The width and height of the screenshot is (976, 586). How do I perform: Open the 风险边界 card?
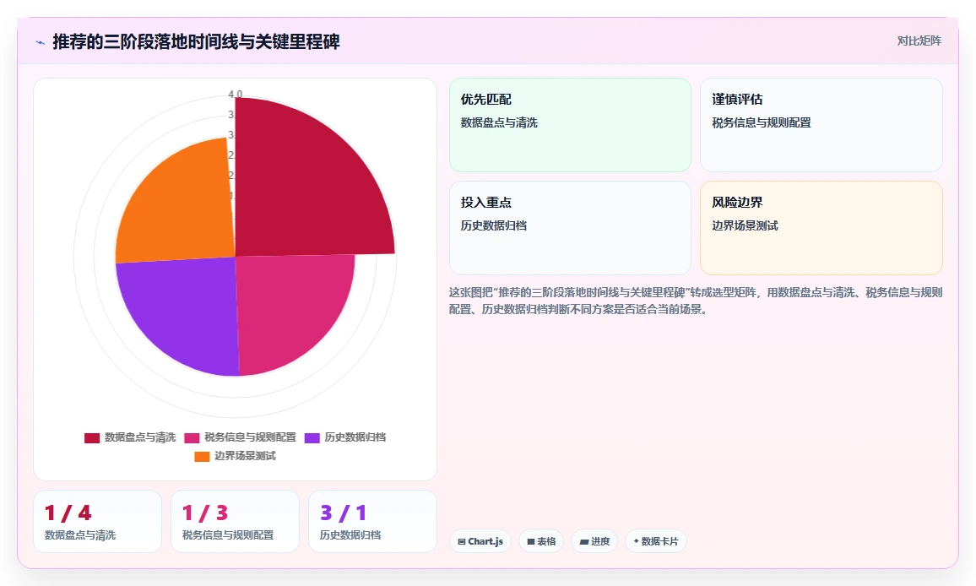click(x=821, y=228)
